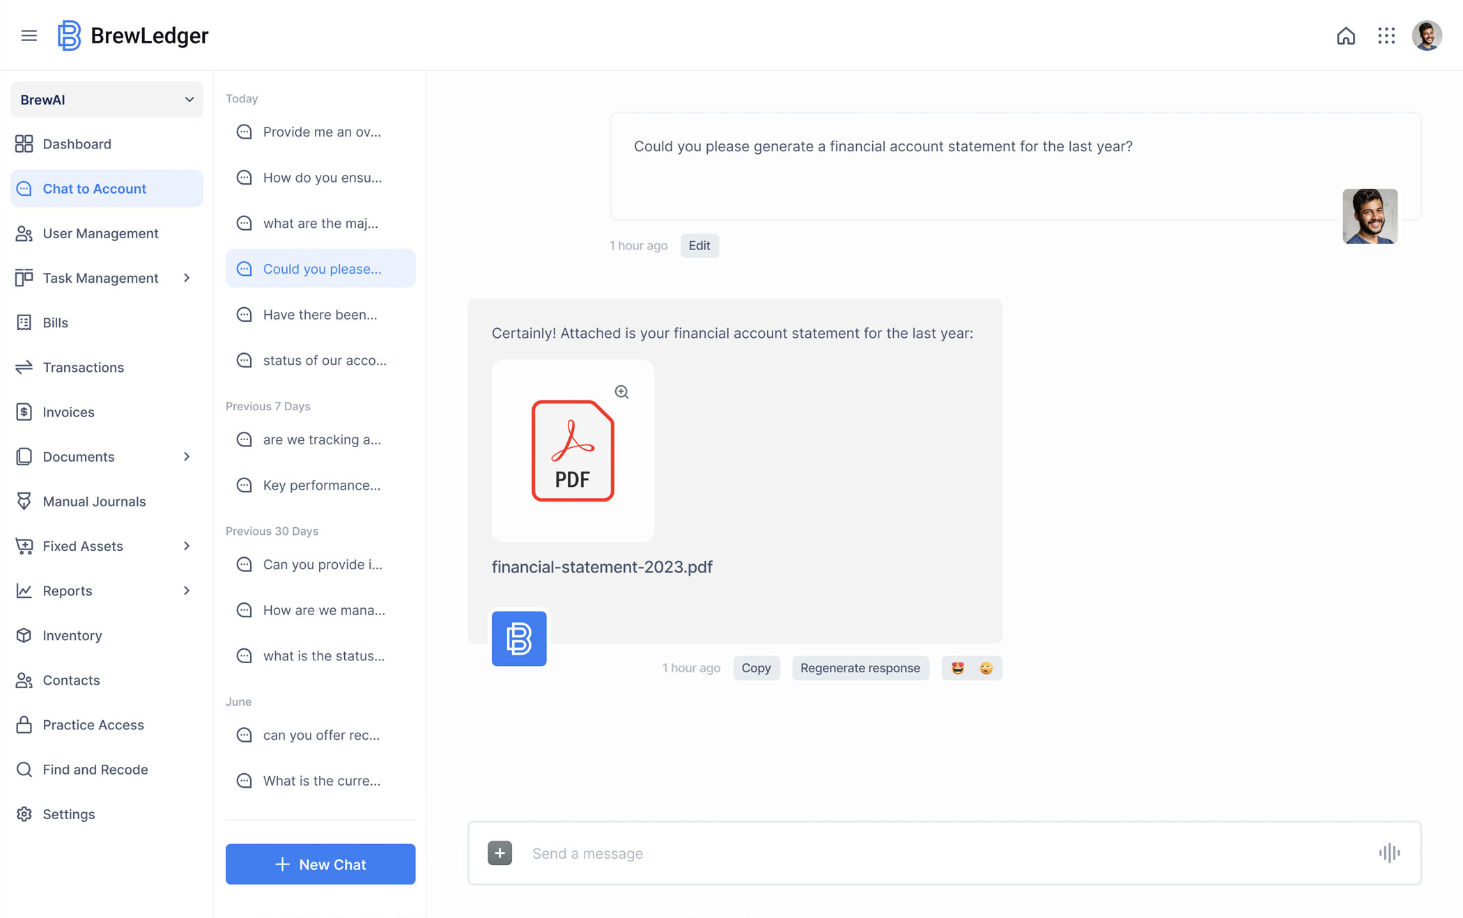Open the Transactions section icon
Viewport: 1463px width, 918px height.
click(24, 366)
